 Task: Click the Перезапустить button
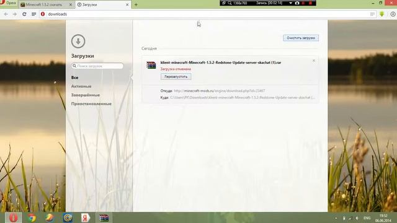coord(176,77)
